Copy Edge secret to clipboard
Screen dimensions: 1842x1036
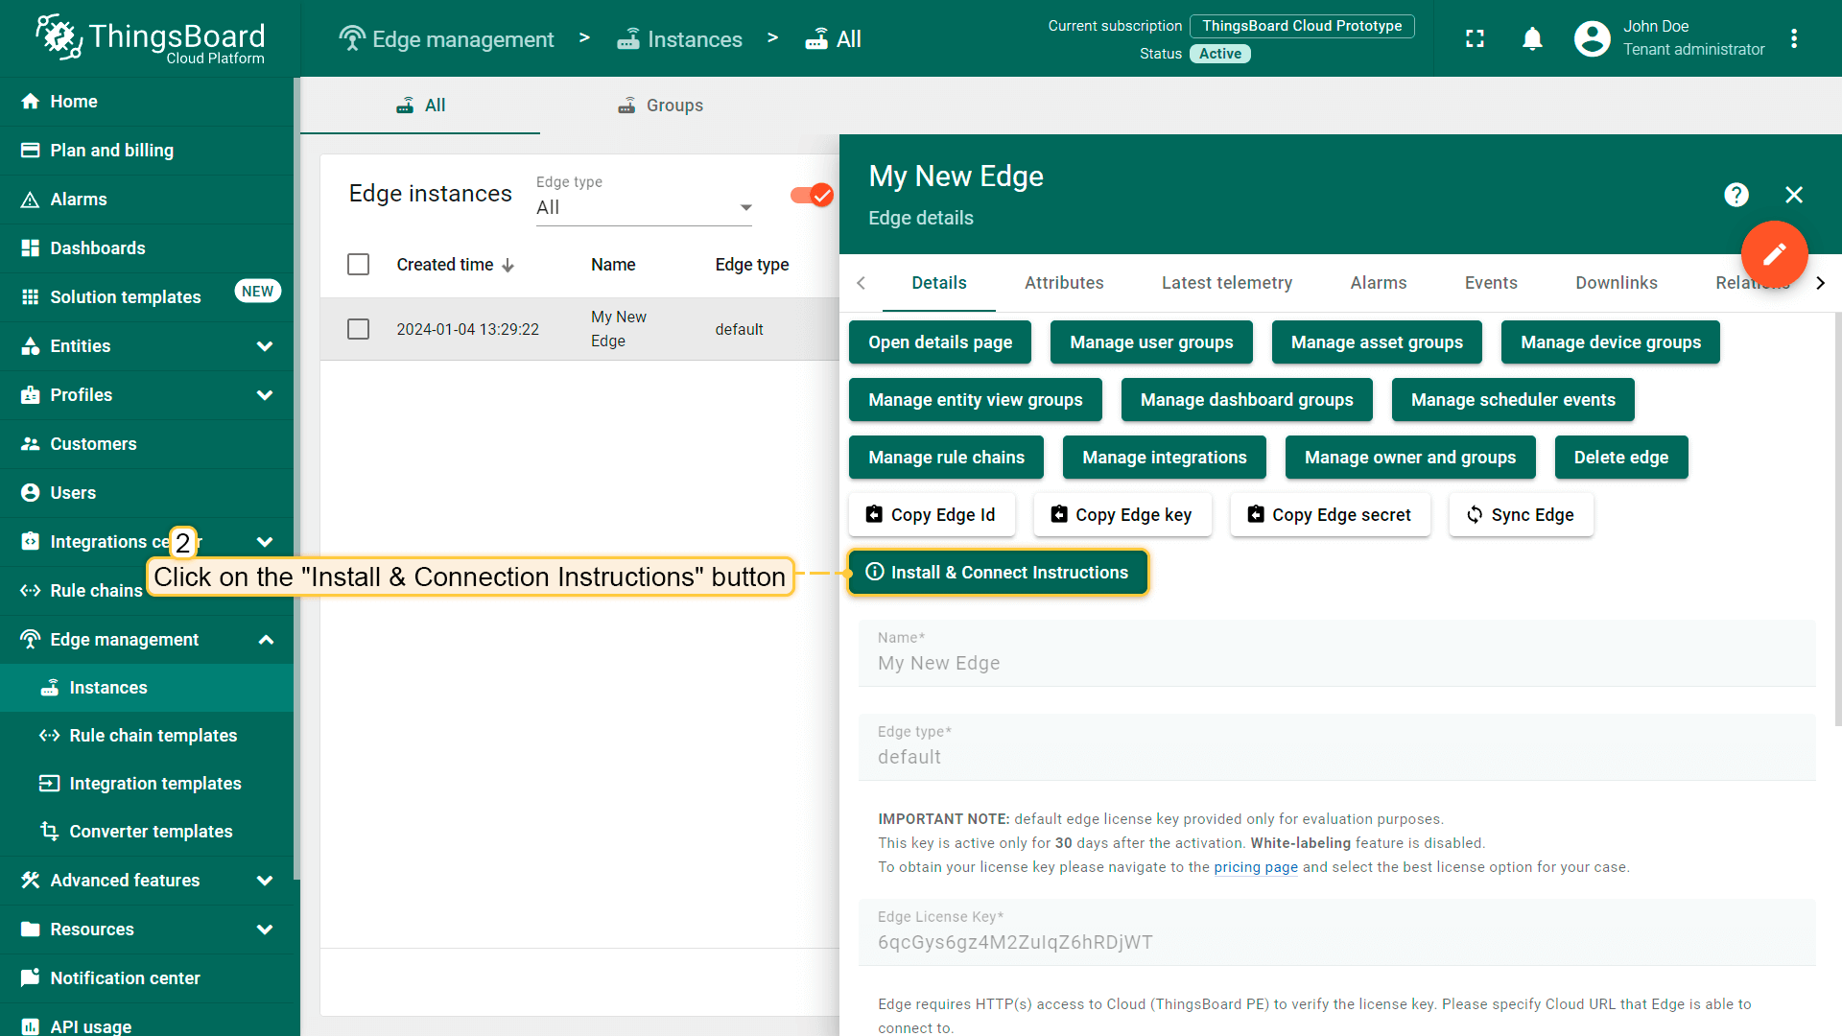1330,515
